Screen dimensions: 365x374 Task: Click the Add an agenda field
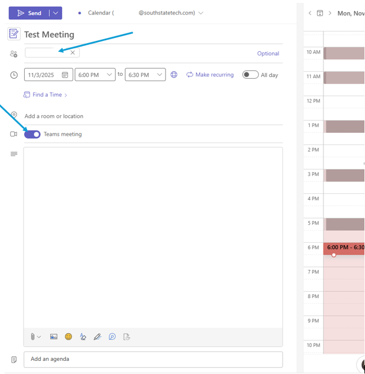(x=153, y=359)
